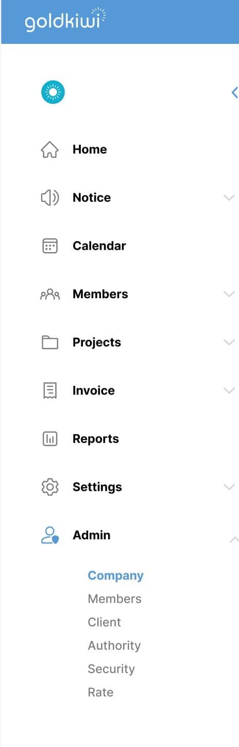Click the Members people icon

pos(50,294)
